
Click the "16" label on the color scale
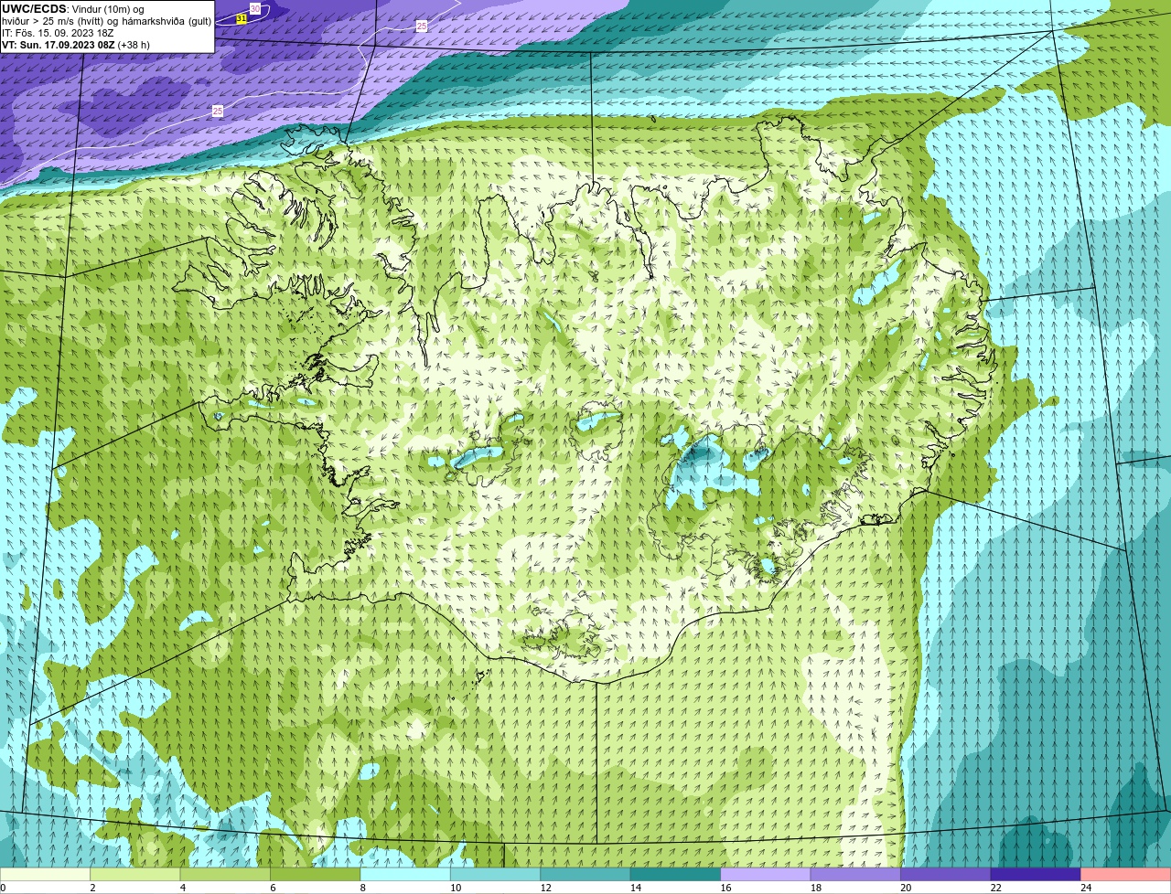click(725, 888)
